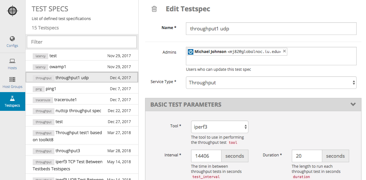Select Throughput test1 based on toolkit8
This screenshot has width=366, height=180.
82,136
